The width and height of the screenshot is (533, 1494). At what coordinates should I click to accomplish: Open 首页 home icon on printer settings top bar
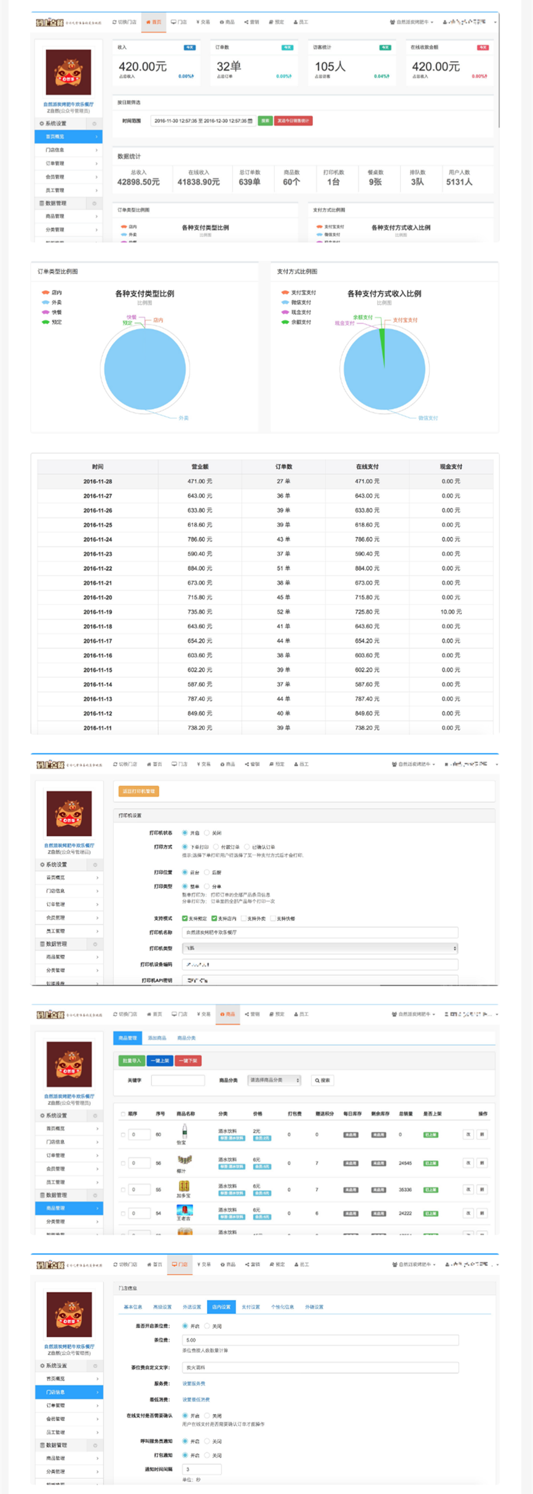pyautogui.click(x=149, y=764)
